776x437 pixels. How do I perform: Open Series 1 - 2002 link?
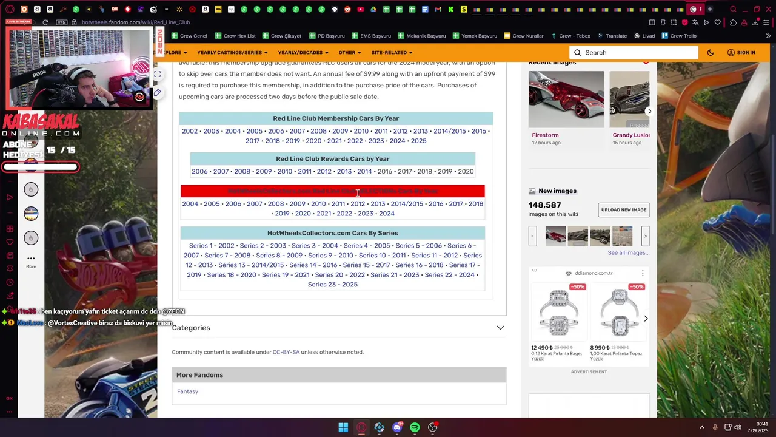[212, 246]
